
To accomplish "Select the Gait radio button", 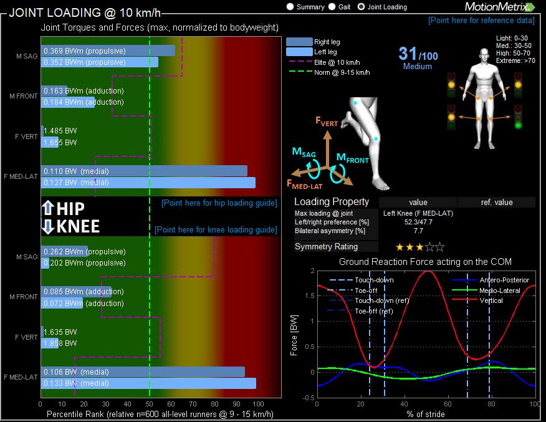I will tap(332, 7).
